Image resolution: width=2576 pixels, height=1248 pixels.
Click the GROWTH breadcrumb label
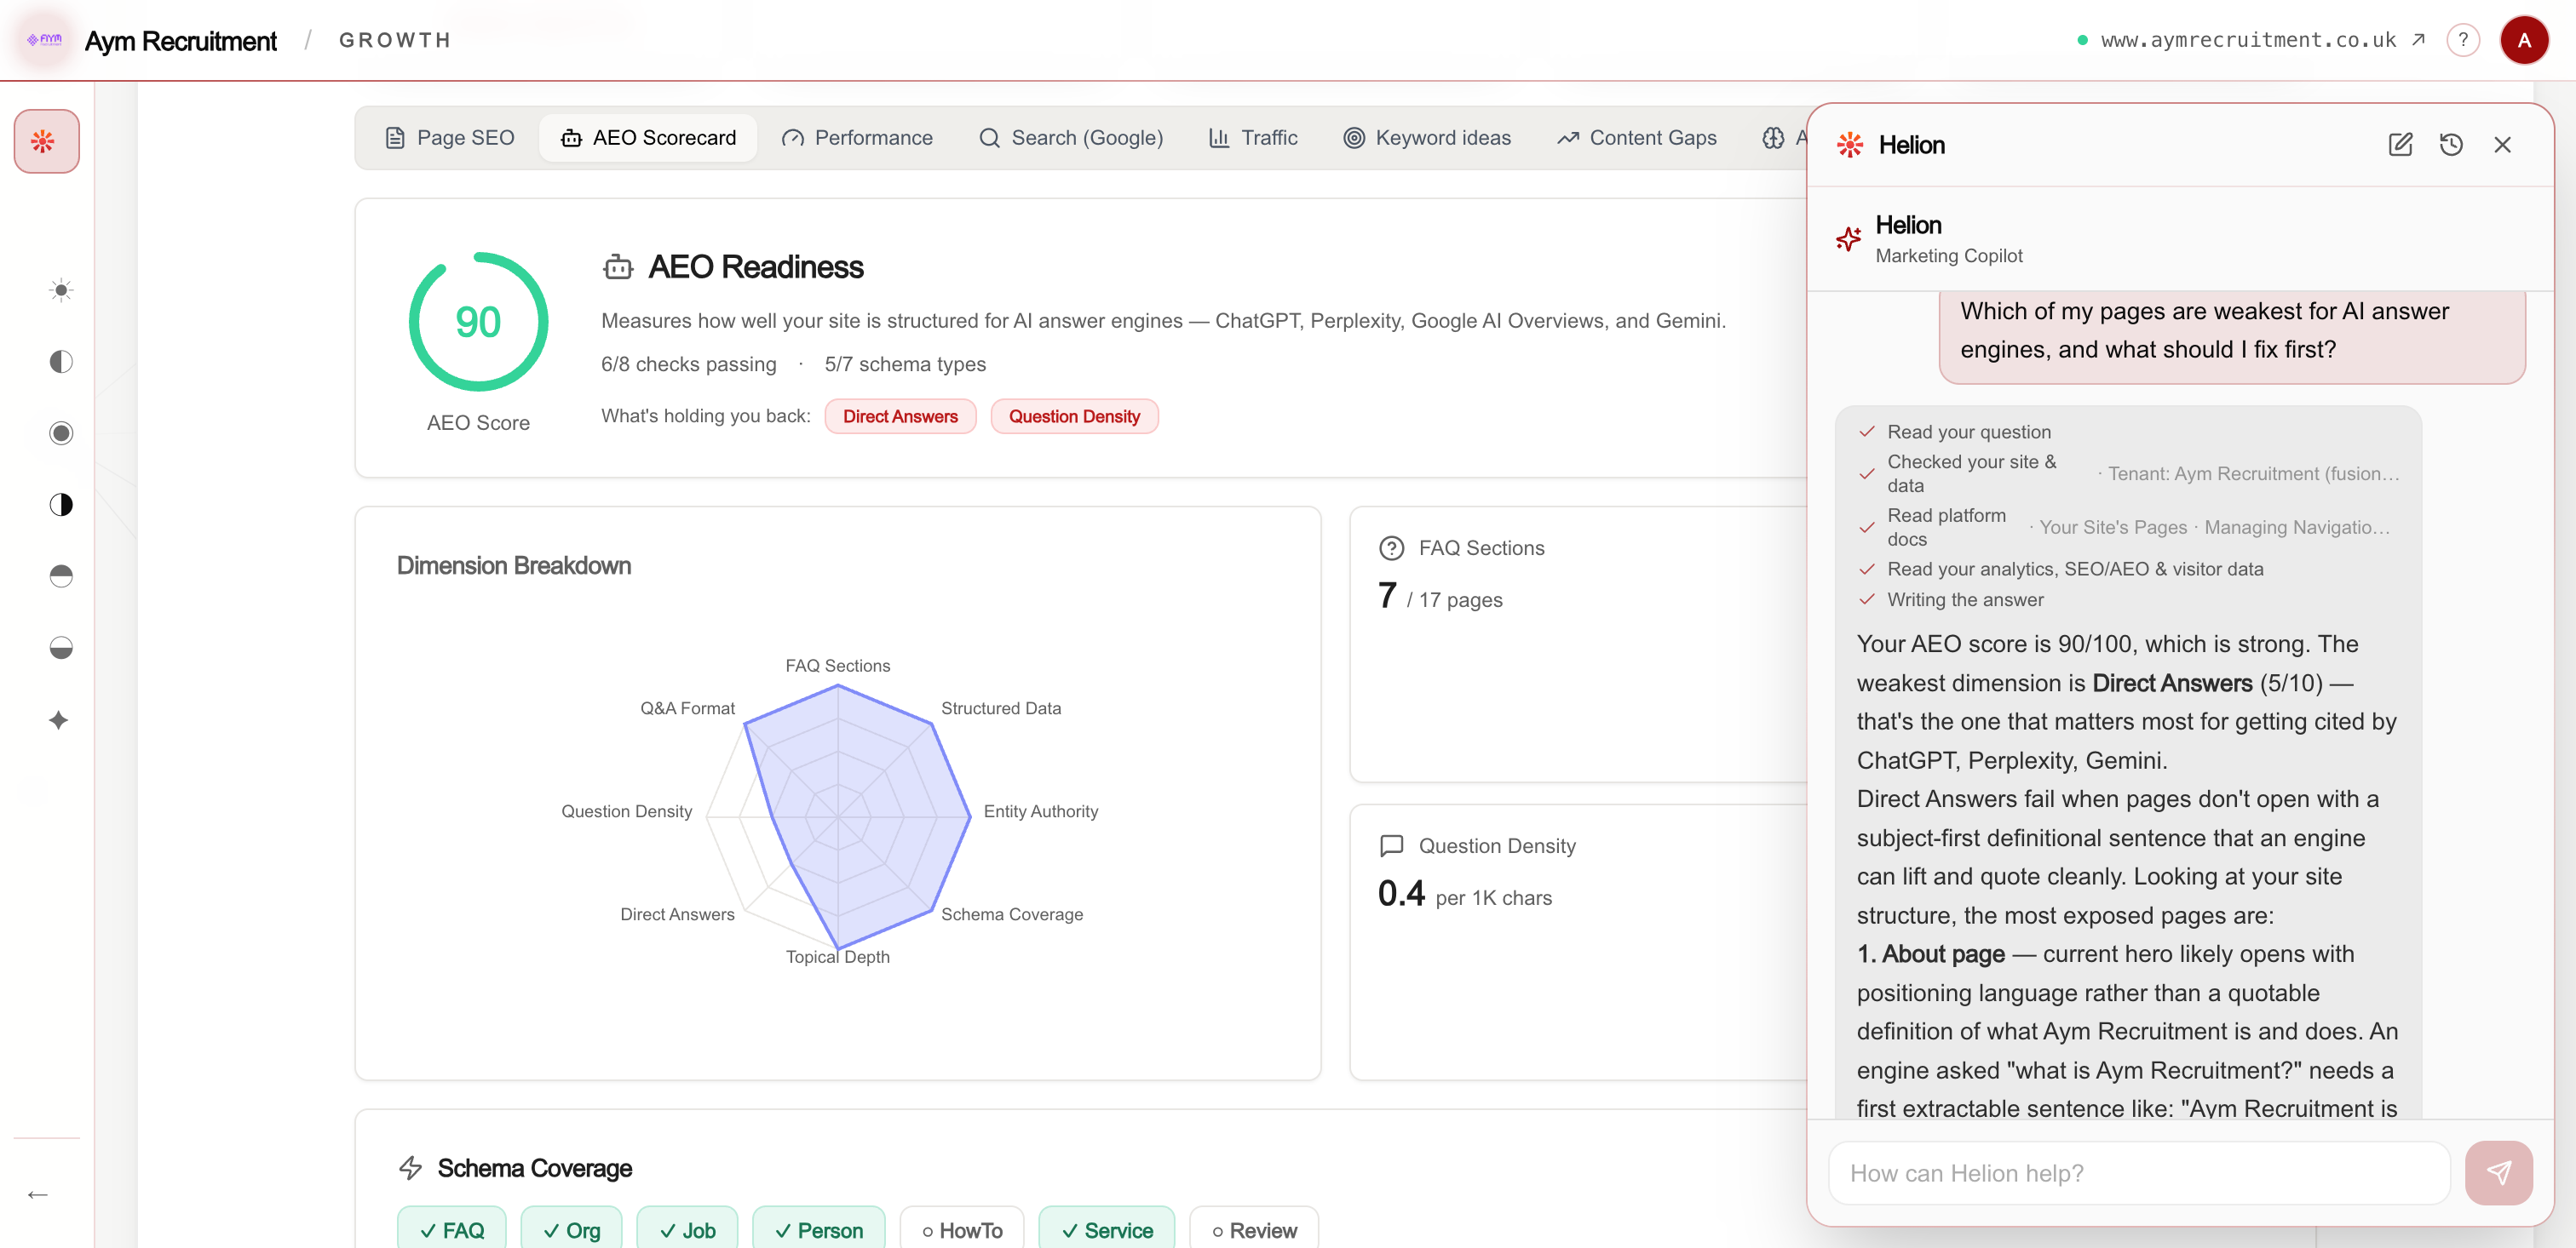pyautogui.click(x=395, y=40)
